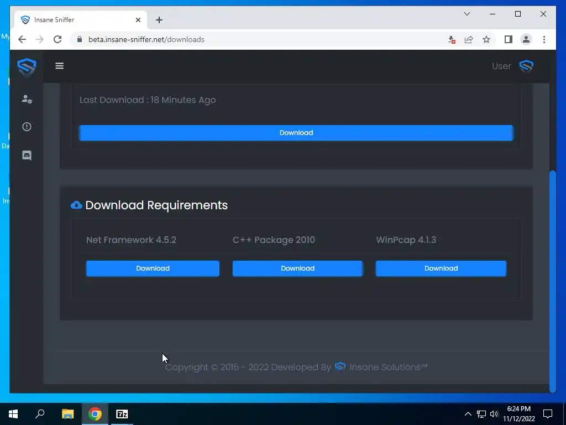
Task: Click the page vertical scrollbar
Action: [x=552, y=281]
